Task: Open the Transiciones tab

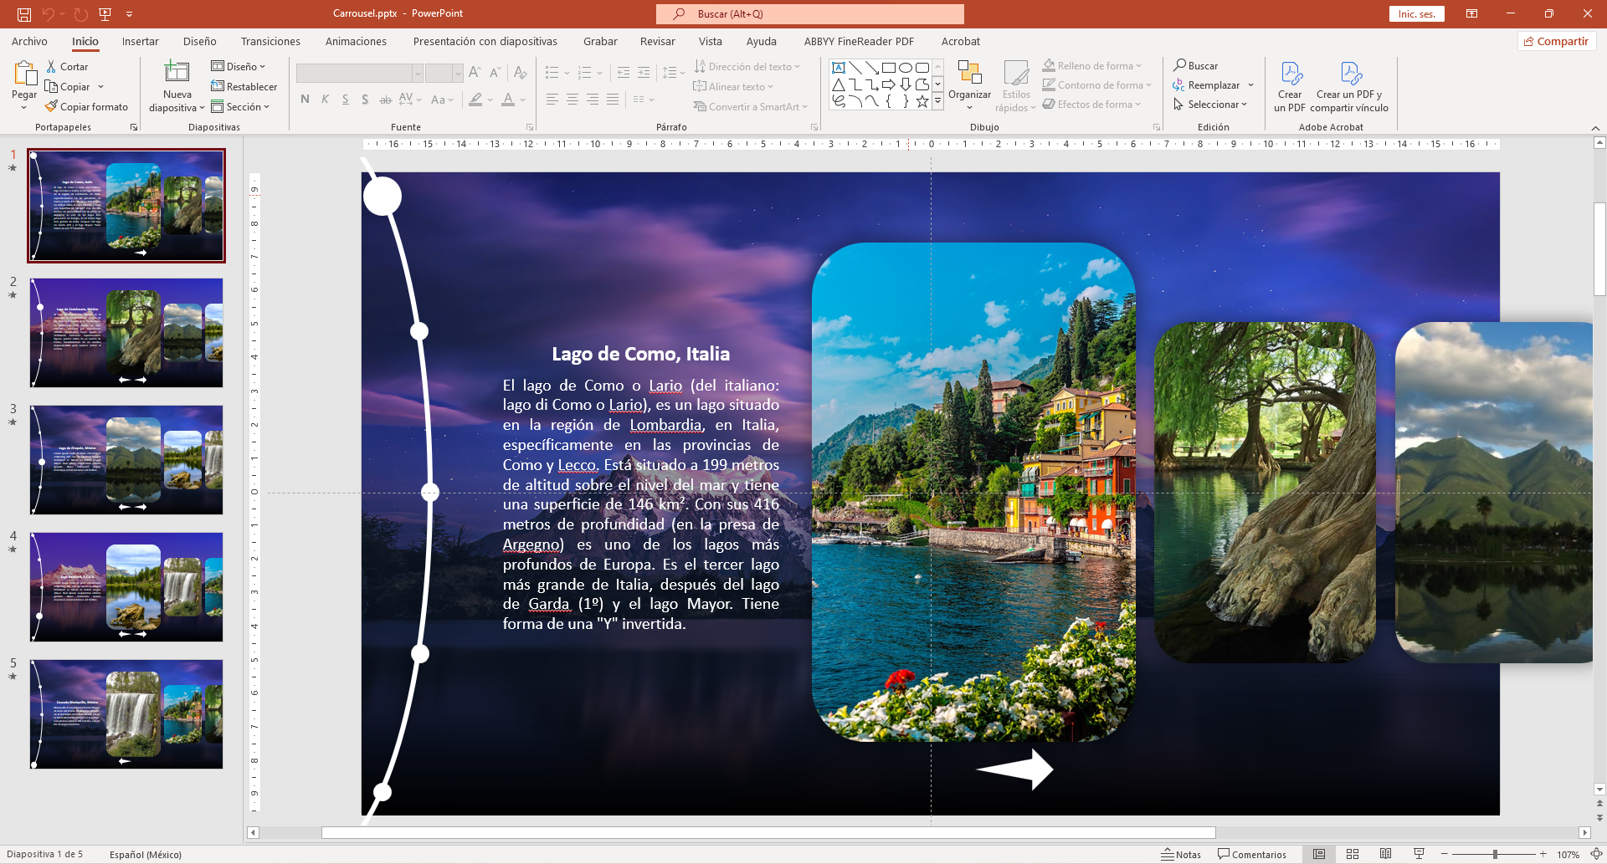Action: [x=270, y=42]
